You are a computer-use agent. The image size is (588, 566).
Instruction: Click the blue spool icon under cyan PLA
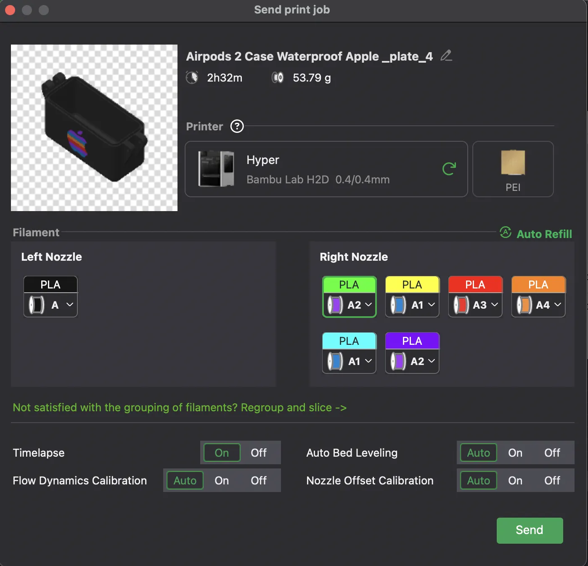pos(335,361)
